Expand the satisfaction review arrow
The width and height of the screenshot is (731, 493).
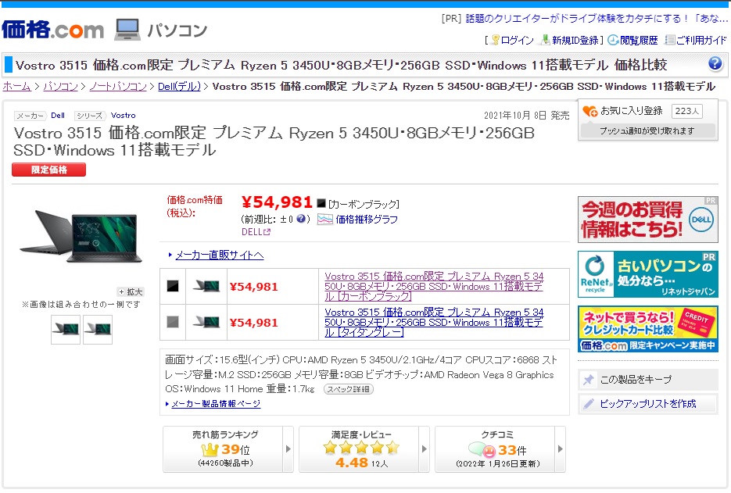[424, 449]
